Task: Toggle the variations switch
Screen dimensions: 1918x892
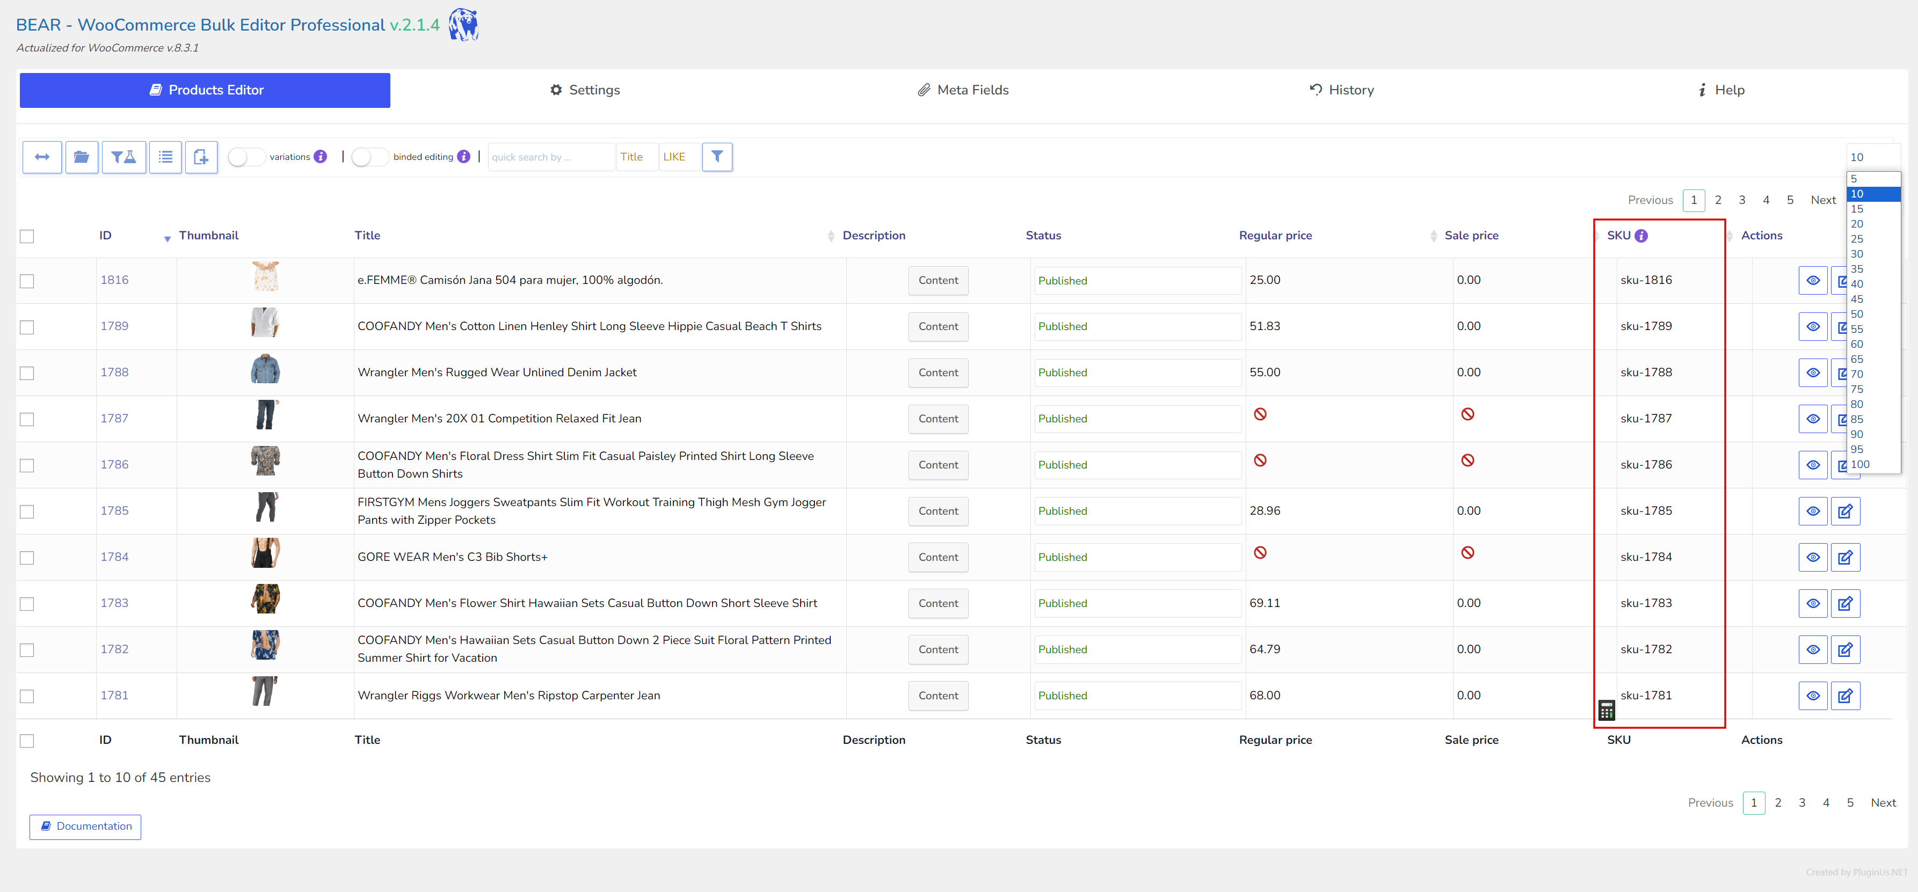Action: [246, 157]
